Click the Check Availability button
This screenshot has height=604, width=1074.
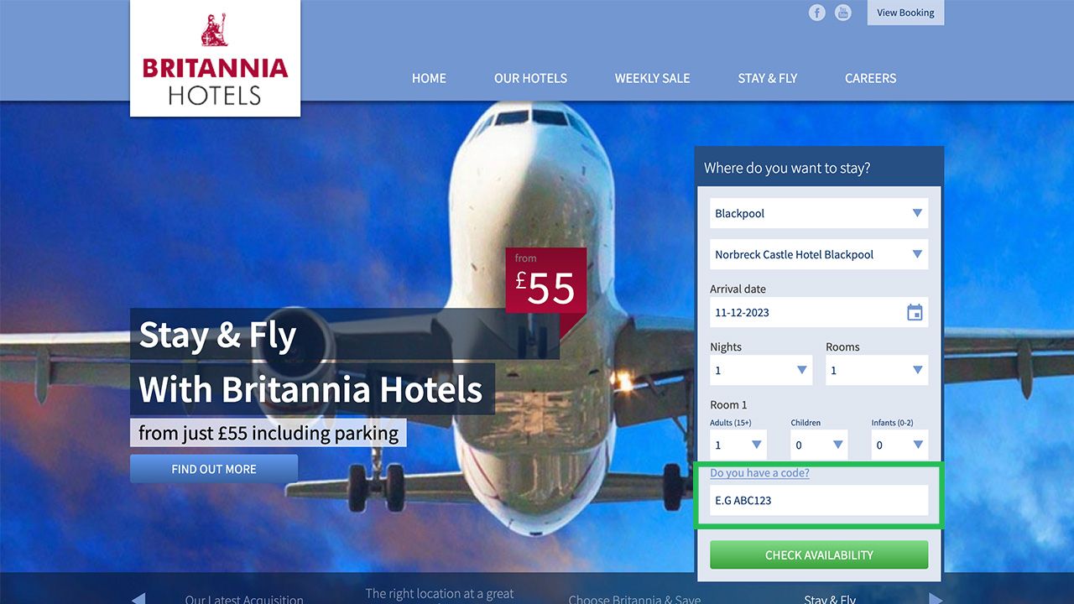pyautogui.click(x=819, y=555)
